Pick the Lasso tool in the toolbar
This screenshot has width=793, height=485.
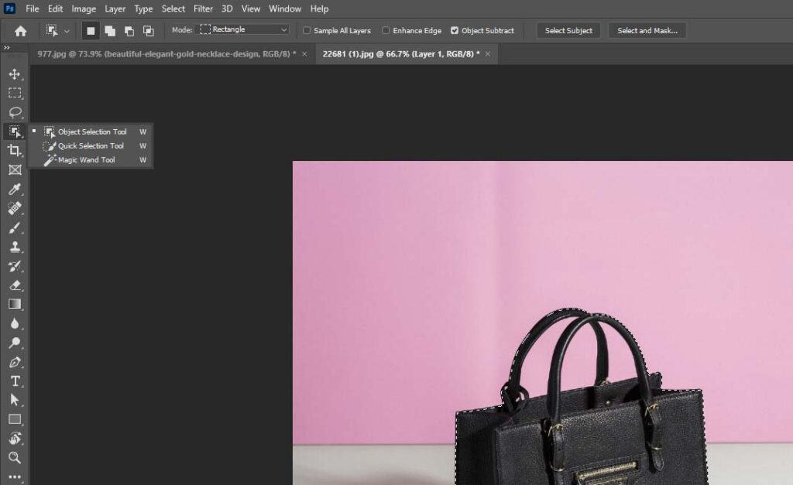click(14, 112)
